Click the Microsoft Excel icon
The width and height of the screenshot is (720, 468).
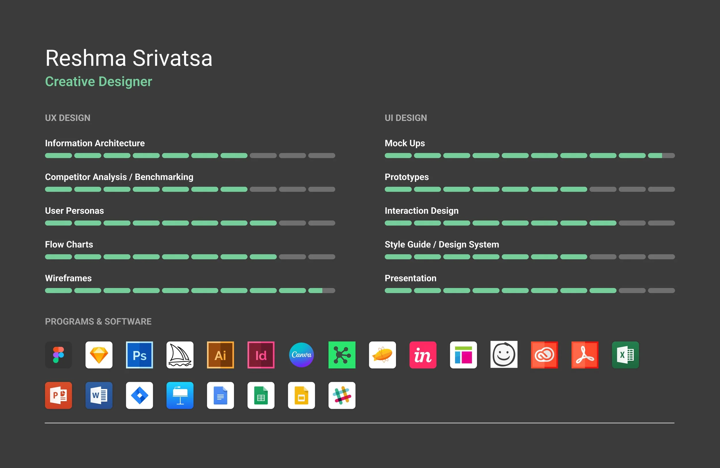tap(626, 355)
